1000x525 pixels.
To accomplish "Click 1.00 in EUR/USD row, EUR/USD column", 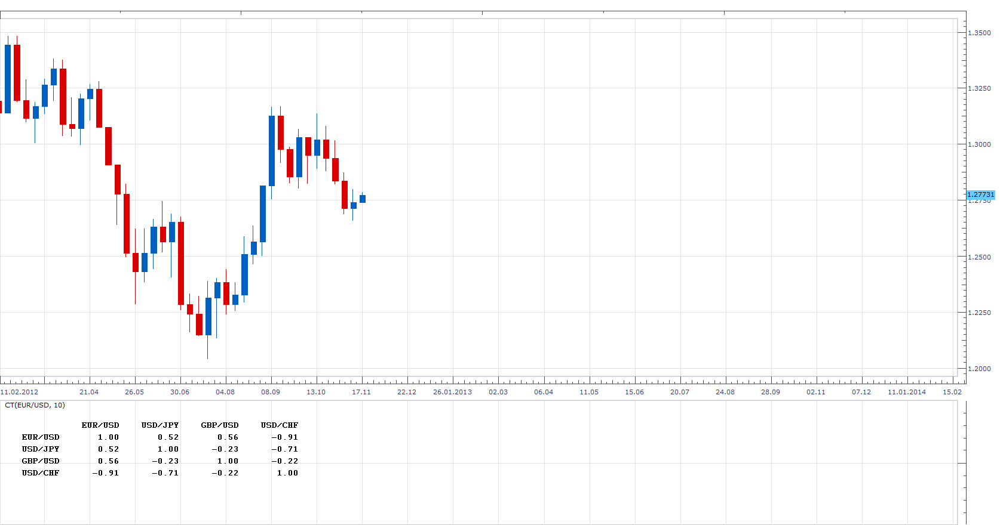I will tap(109, 437).
